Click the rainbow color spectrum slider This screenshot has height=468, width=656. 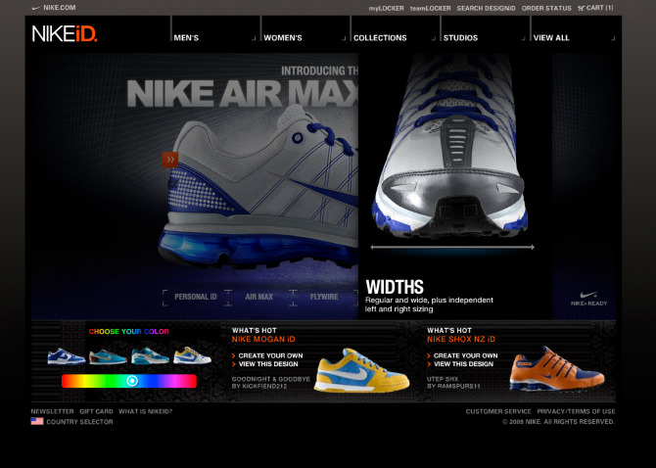(129, 381)
